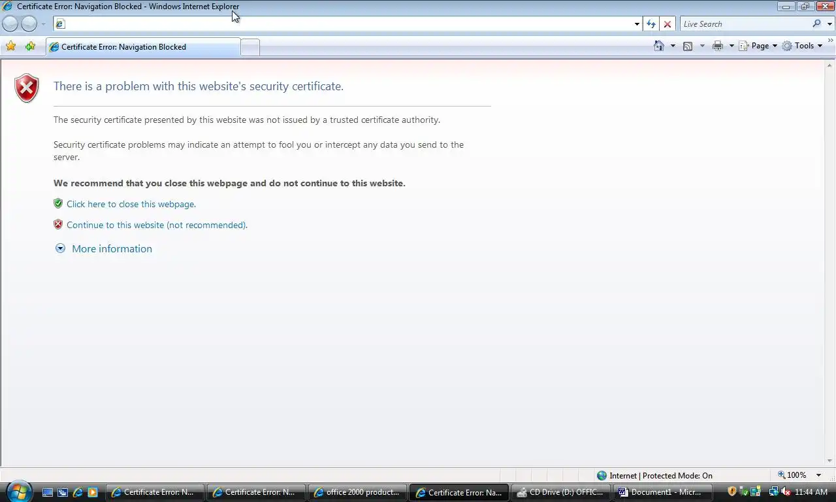The height and width of the screenshot is (502, 836).
Task: Expand the Print options dropdown arrow
Action: click(731, 46)
